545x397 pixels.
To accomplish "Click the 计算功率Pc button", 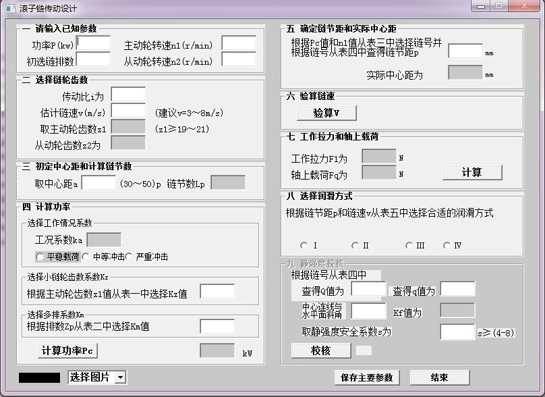I will coord(67,350).
